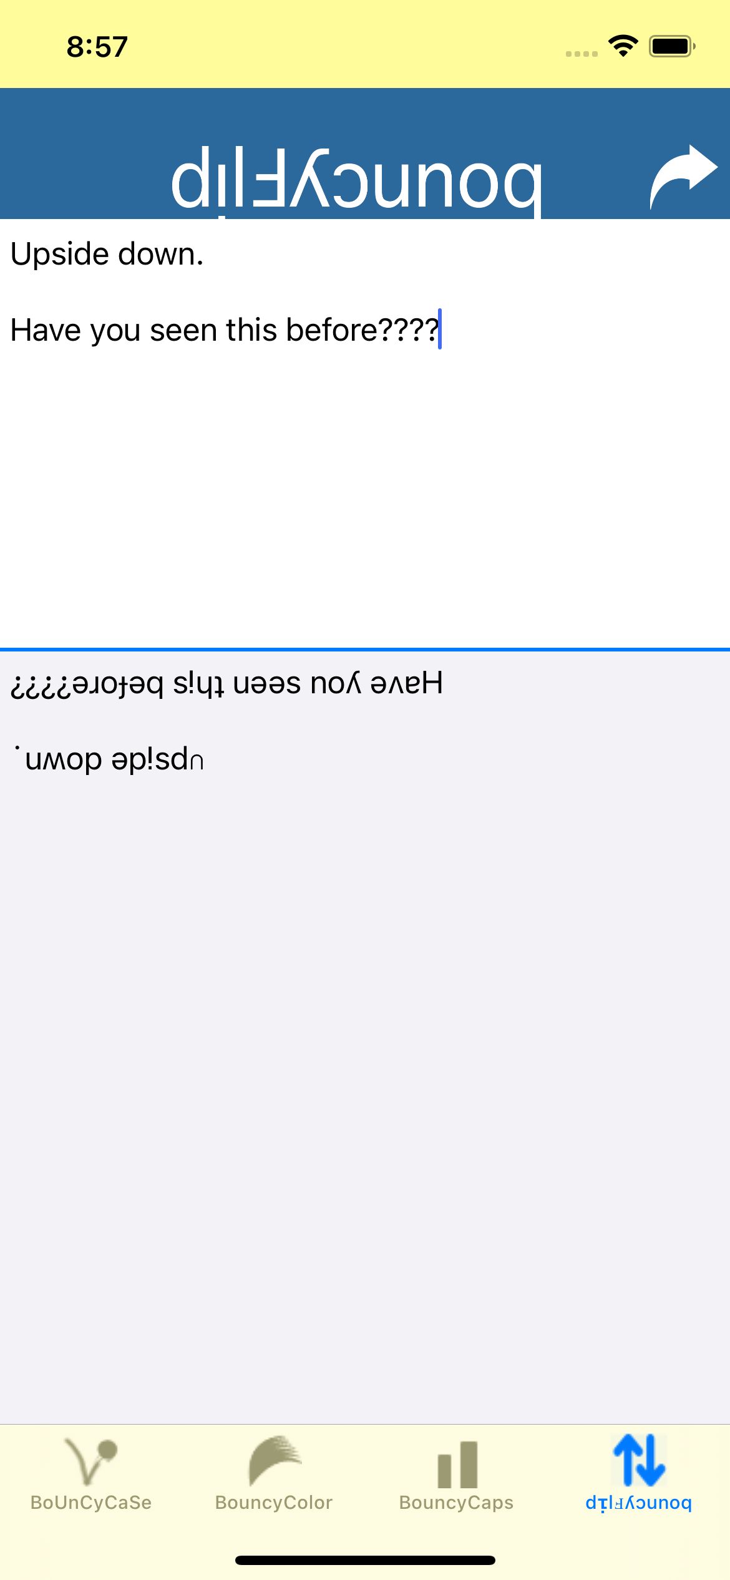Image resolution: width=730 pixels, height=1580 pixels.
Task: Select the BouncyColor swoosh icon
Action: pos(275,1460)
